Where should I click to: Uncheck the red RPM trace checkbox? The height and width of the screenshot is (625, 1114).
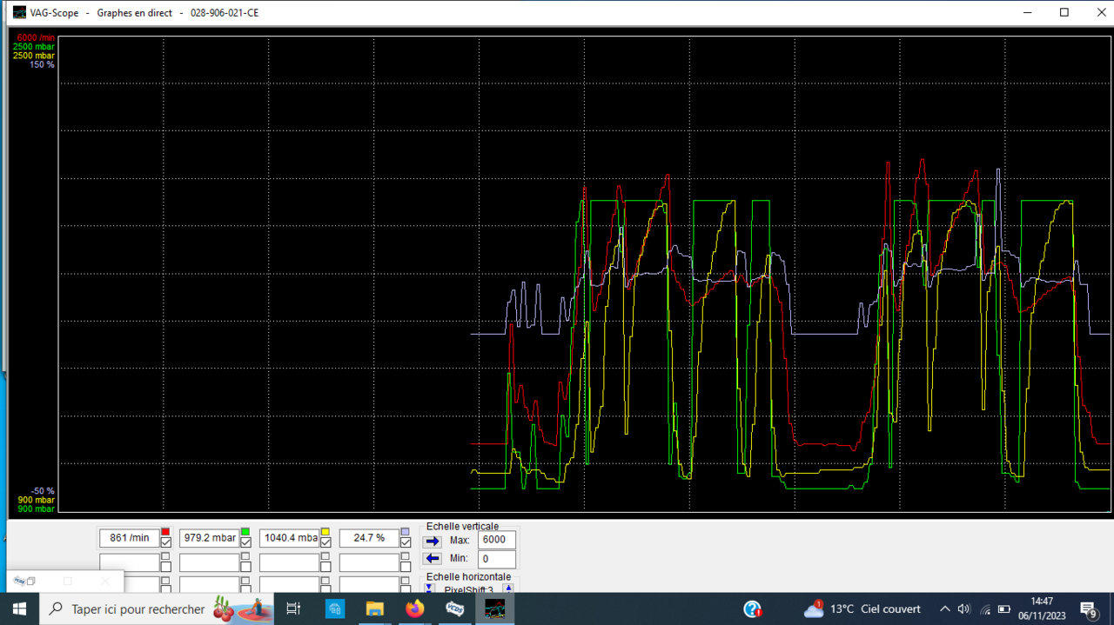point(165,543)
